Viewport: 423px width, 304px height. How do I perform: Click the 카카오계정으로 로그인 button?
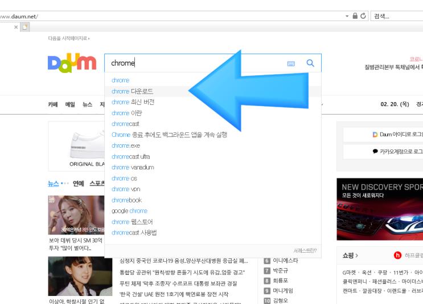(x=383, y=151)
